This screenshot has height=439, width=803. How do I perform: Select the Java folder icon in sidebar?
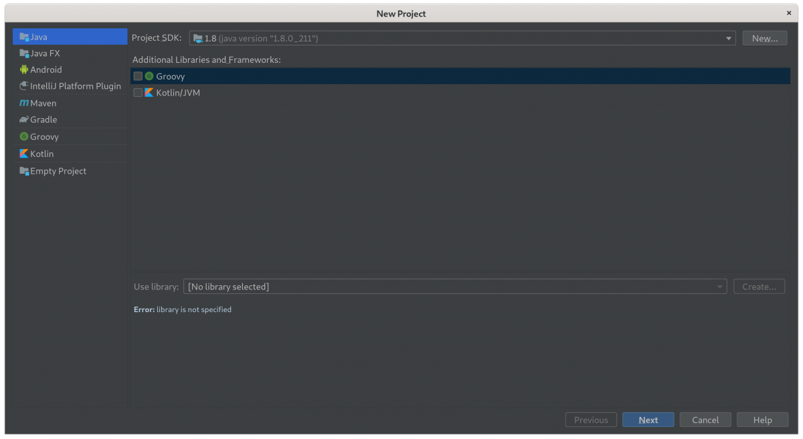click(x=24, y=37)
